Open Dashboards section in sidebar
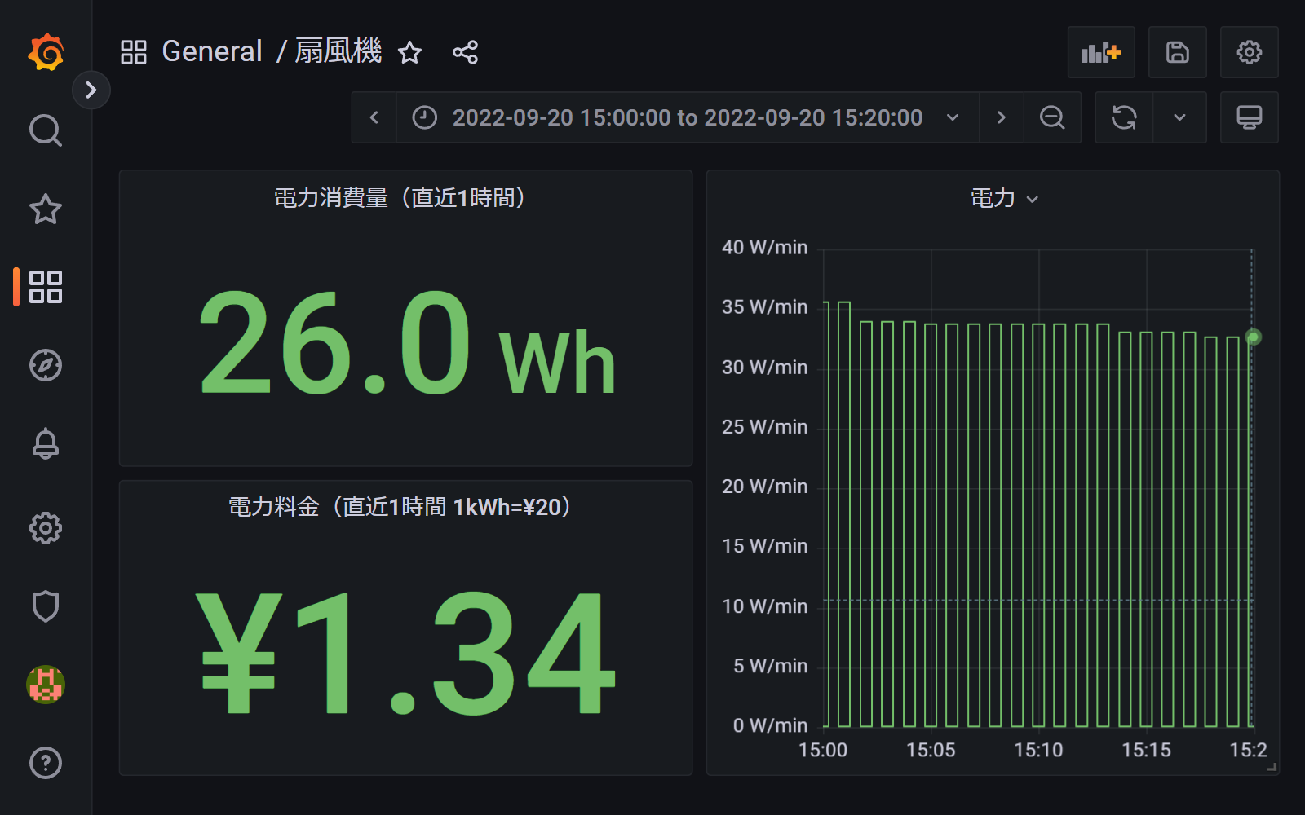Image resolution: width=1305 pixels, height=815 pixels. click(x=46, y=287)
